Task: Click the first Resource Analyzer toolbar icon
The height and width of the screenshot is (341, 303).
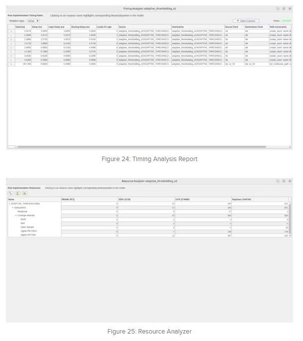Action: point(10,193)
